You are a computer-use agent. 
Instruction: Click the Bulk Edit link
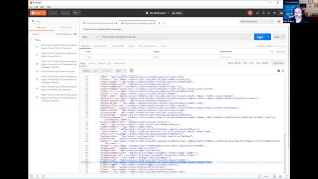click(281, 52)
